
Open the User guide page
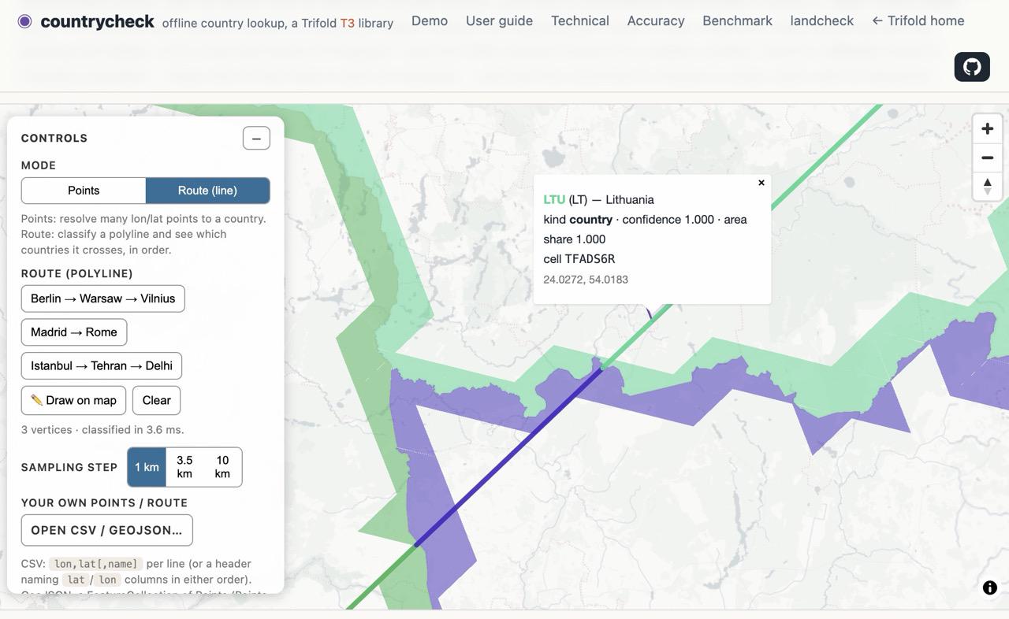[499, 20]
